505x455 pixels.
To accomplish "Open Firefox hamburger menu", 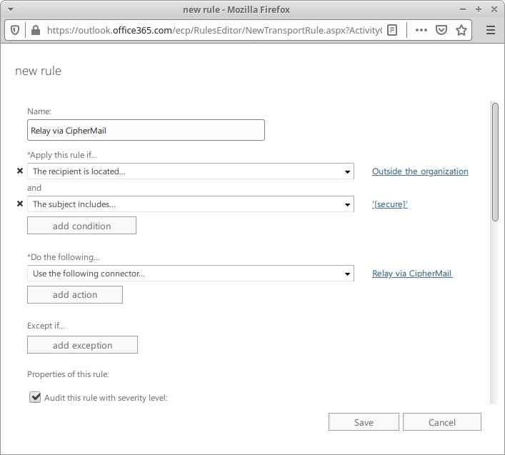I will coord(491,30).
